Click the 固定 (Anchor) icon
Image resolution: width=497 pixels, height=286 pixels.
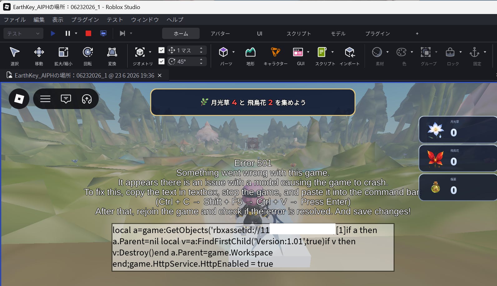[475, 52]
